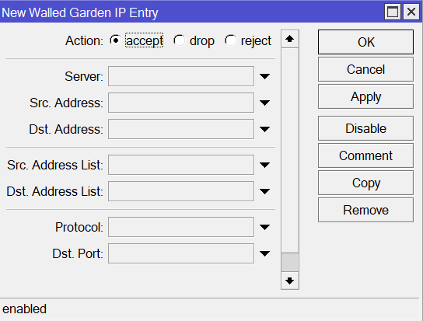Apply the entry settings
The height and width of the screenshot is (321, 423).
pyautogui.click(x=365, y=96)
